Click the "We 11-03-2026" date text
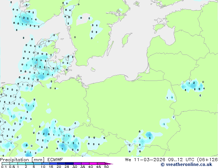Viewport: 218px width, 168px height. (145, 160)
